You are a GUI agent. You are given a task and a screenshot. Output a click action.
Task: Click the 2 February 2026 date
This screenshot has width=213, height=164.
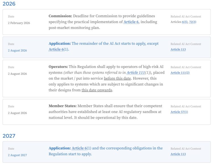tap(19, 23)
